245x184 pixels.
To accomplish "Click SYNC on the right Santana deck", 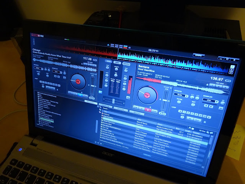I will (x=154, y=111).
